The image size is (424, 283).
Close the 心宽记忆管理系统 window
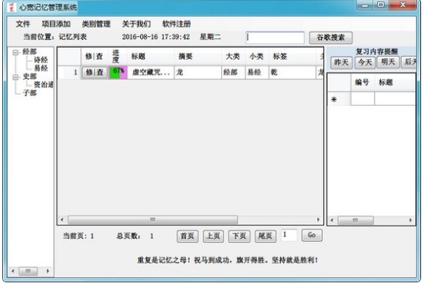click(403, 5)
